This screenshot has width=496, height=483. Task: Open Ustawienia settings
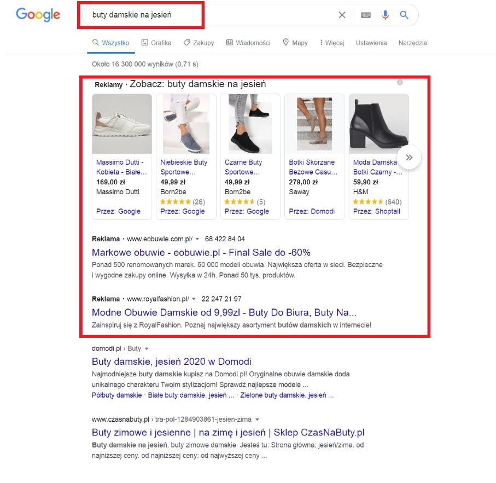[x=371, y=43]
